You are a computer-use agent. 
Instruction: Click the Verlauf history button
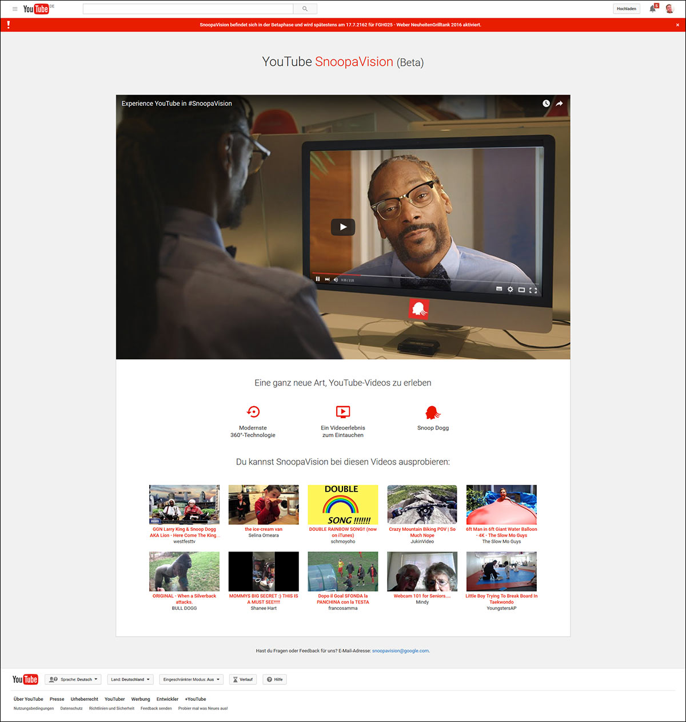[x=243, y=680]
